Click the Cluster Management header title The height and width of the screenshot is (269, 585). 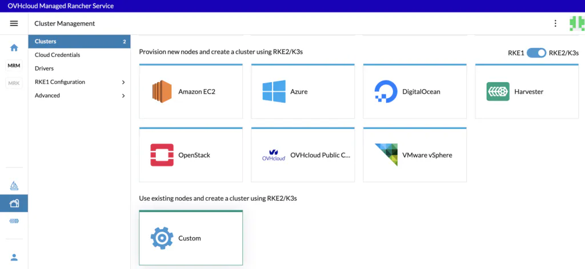click(x=65, y=23)
